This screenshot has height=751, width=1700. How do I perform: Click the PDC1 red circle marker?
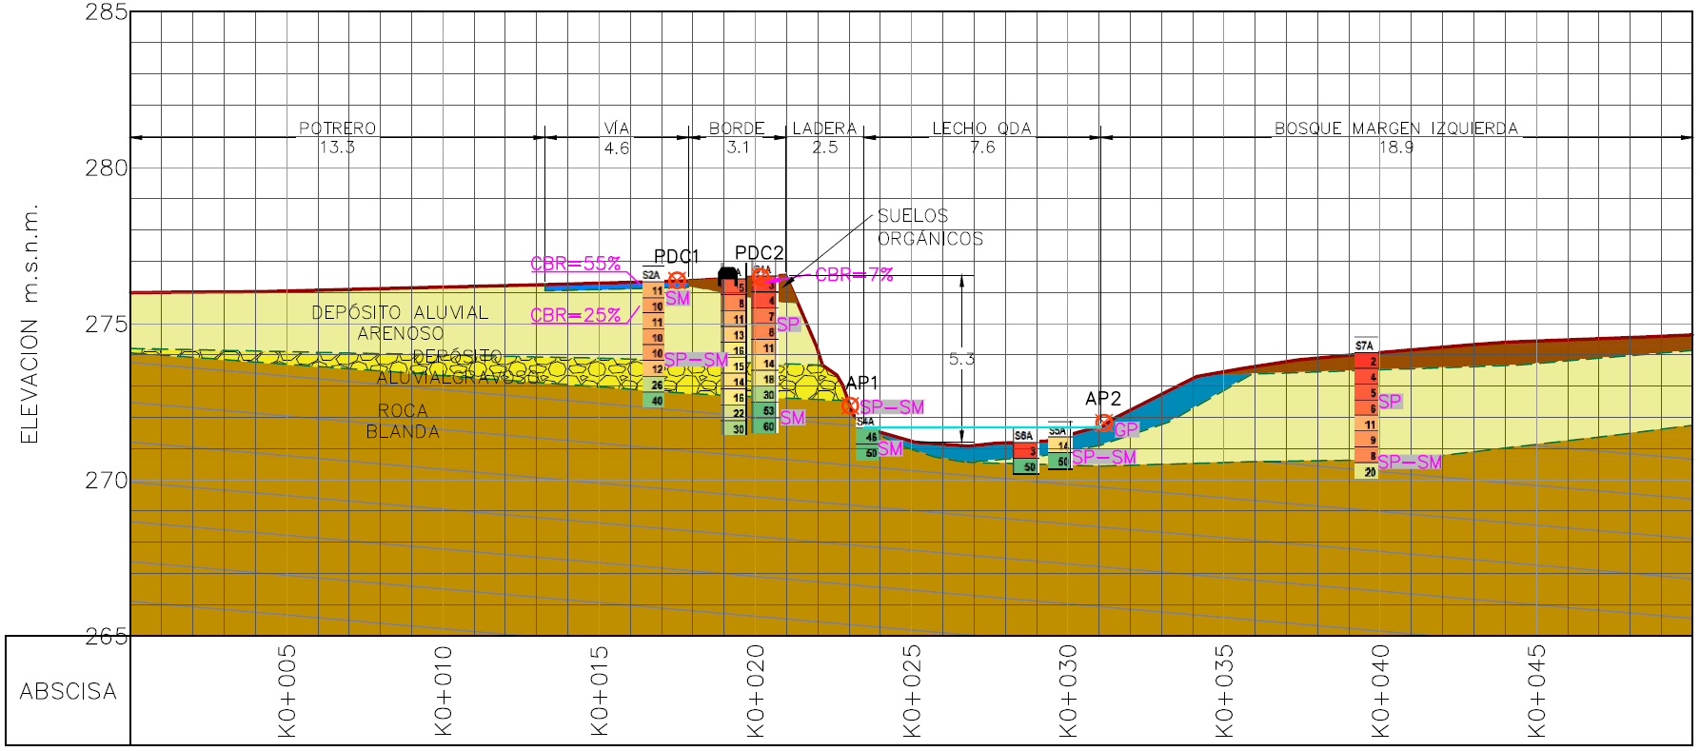676,281
